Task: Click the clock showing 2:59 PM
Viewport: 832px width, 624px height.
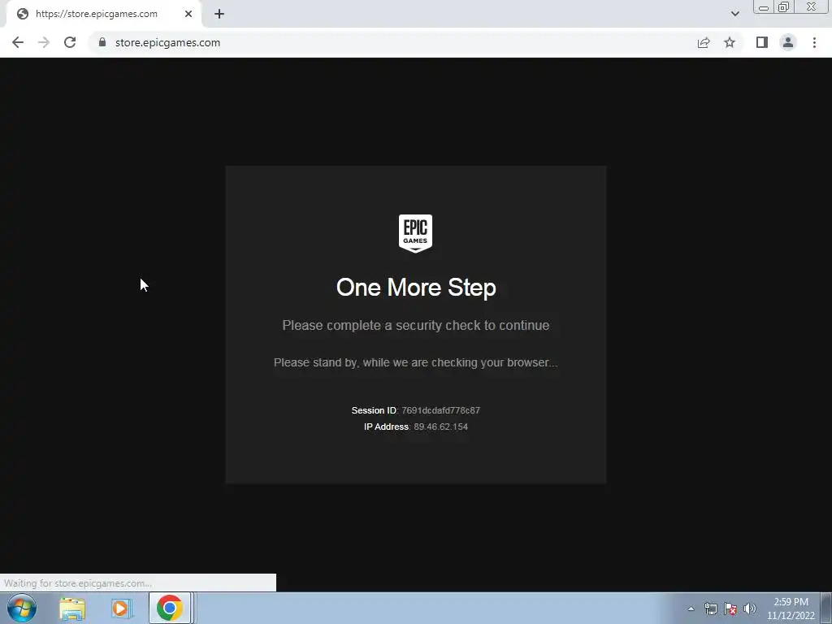Action: (791, 609)
